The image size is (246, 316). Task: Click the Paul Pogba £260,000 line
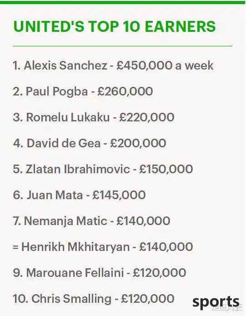click(x=83, y=91)
